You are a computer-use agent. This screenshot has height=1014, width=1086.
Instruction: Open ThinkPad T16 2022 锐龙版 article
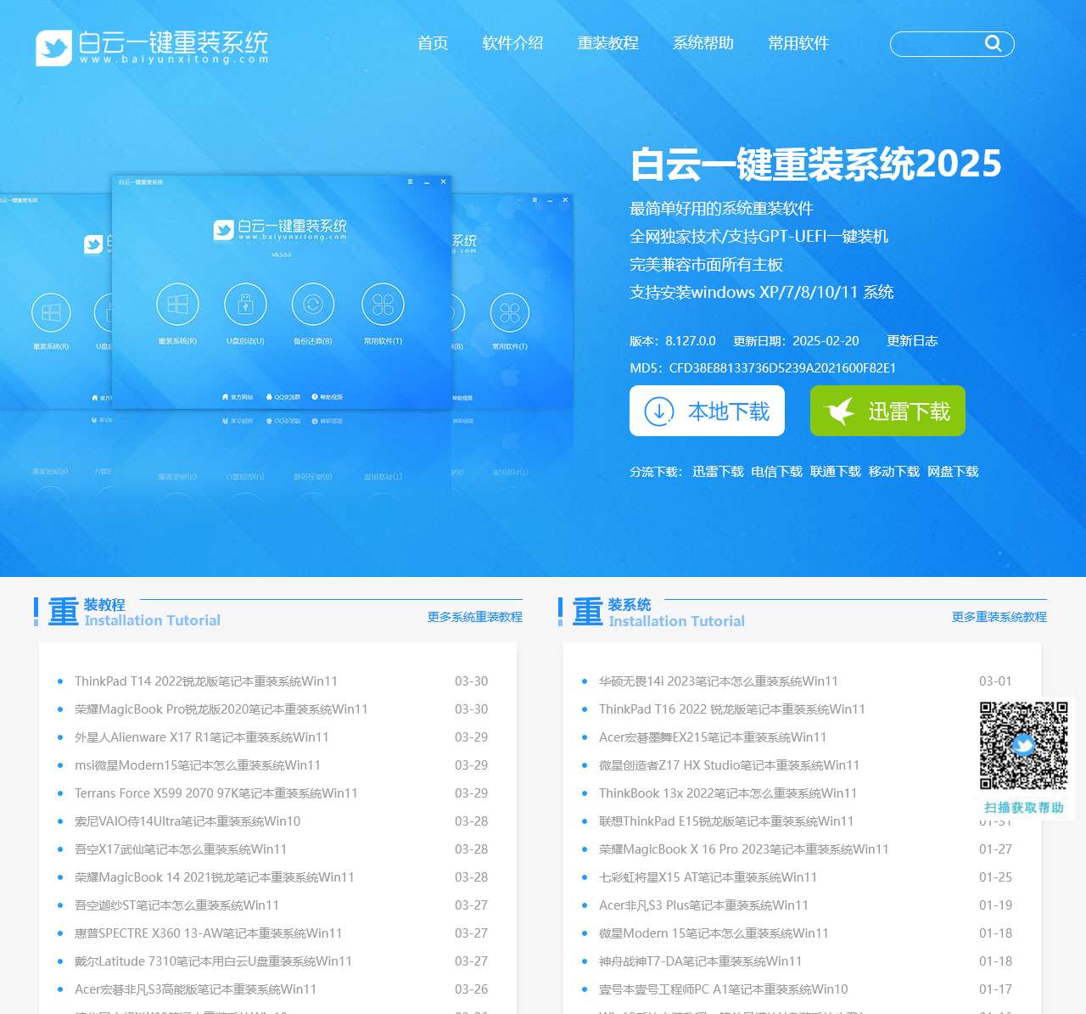(x=732, y=709)
